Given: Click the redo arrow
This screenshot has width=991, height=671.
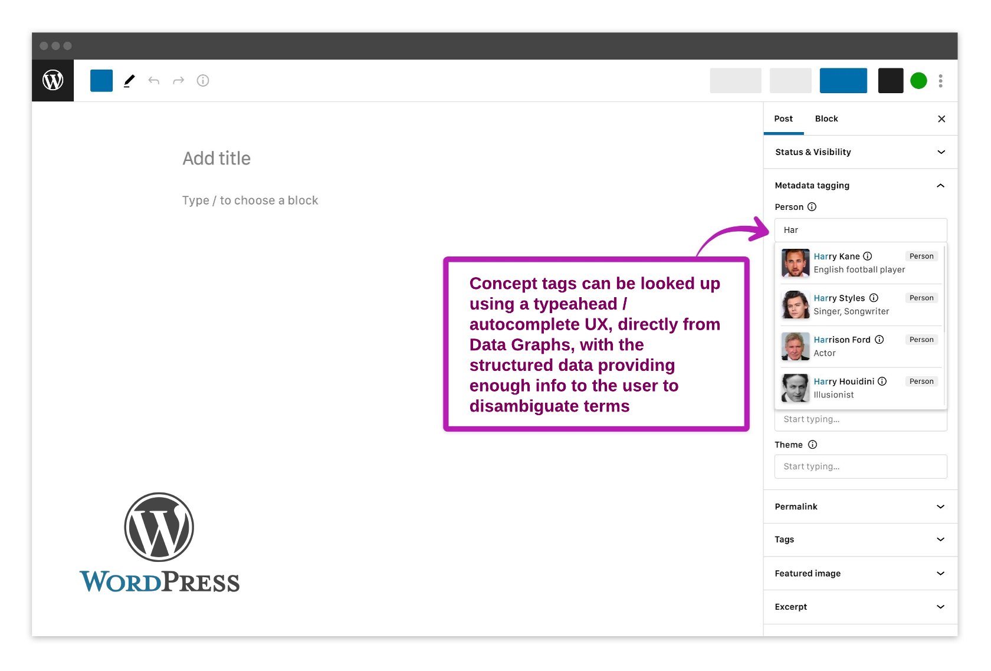Looking at the screenshot, I should click(178, 81).
